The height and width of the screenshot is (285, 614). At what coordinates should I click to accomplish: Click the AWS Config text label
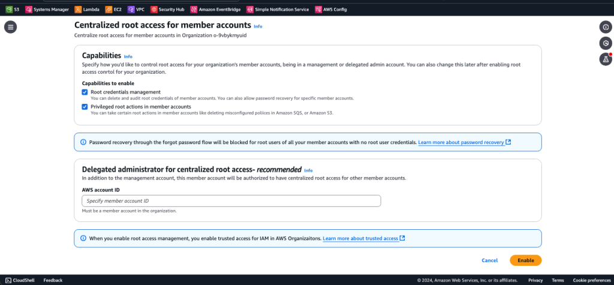pyautogui.click(x=335, y=10)
